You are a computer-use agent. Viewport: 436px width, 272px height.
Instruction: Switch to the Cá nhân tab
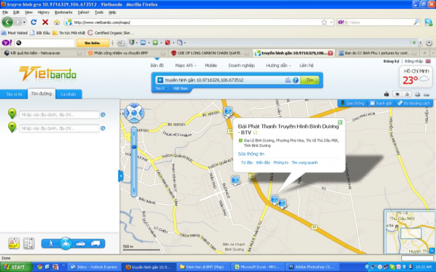point(69,94)
